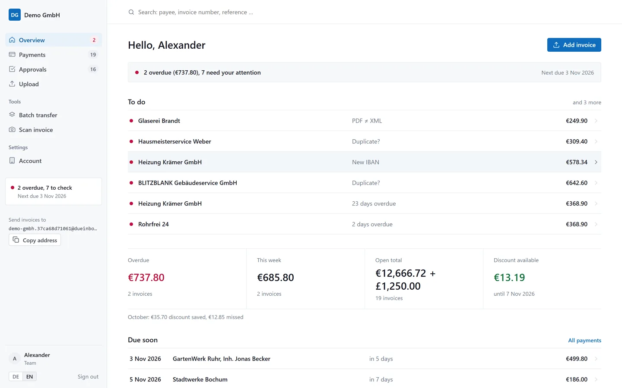Click the Add invoice button
Image resolution: width=622 pixels, height=388 pixels.
574,45
